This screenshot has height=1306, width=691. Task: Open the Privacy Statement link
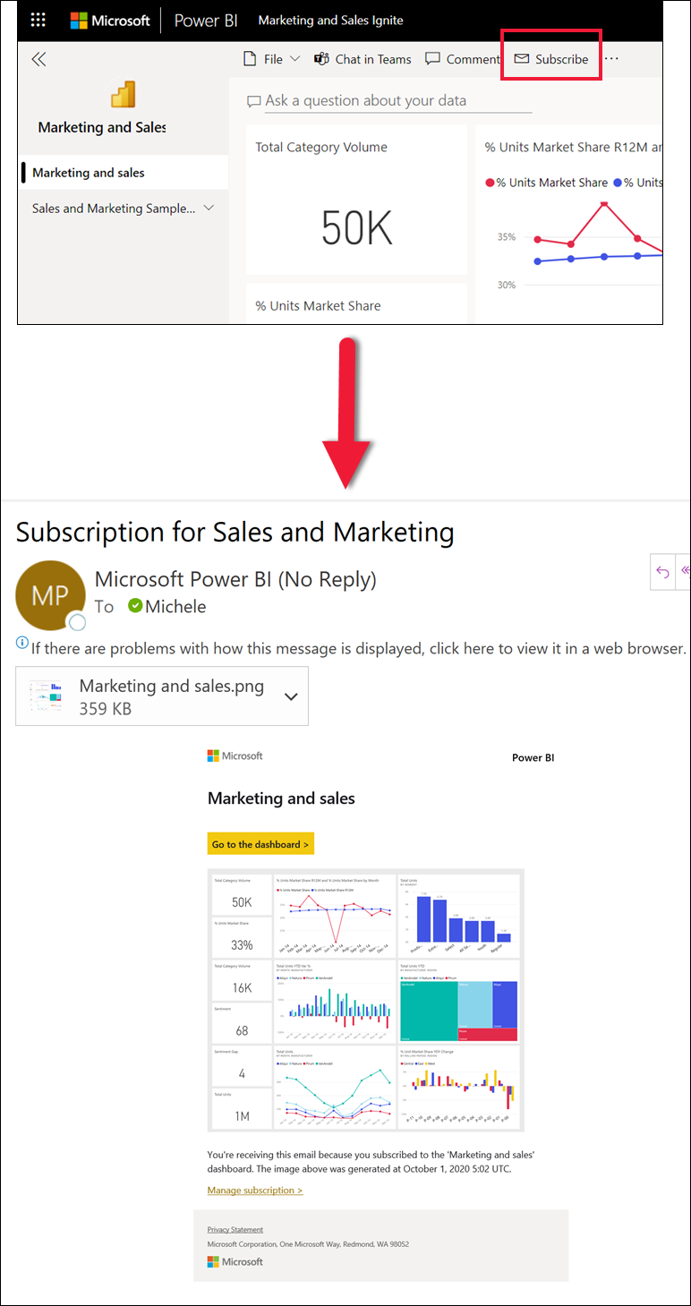coord(235,1229)
